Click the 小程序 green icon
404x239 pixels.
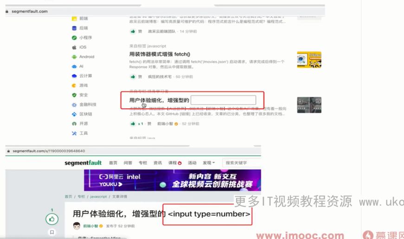click(74, 38)
